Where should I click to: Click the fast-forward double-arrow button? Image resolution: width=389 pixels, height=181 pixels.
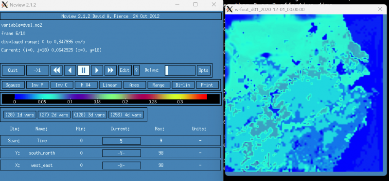click(110, 70)
